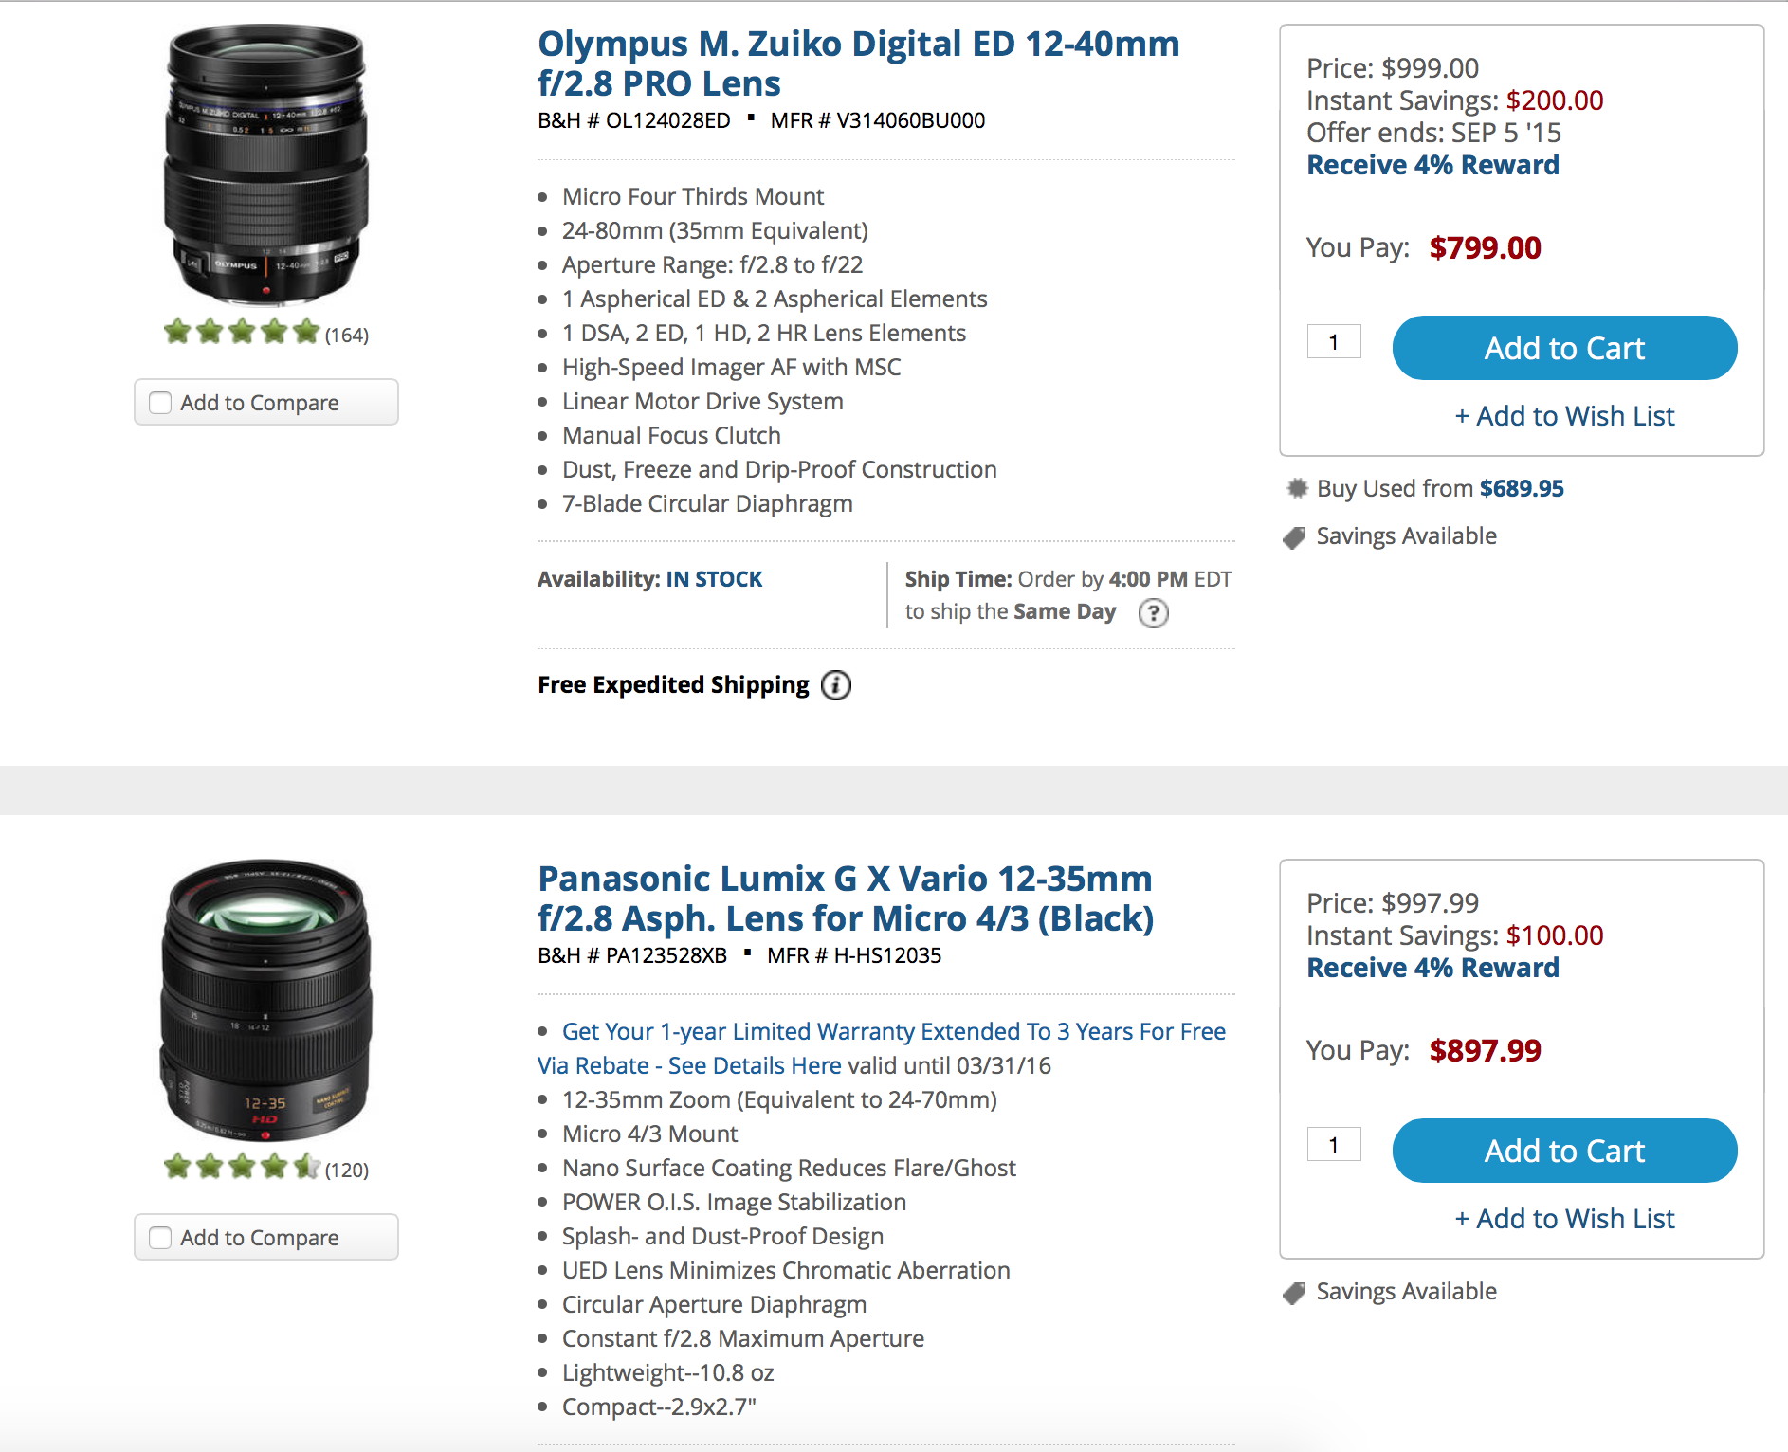Click the Panasonic lens quantity field

[x=1334, y=1144]
